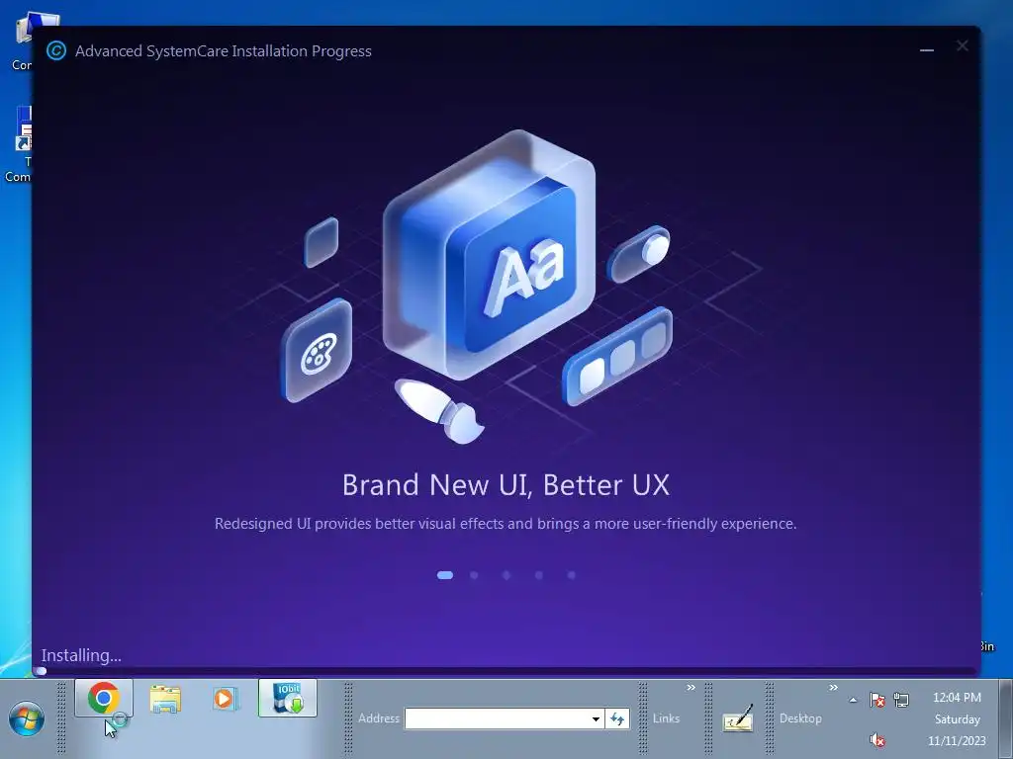This screenshot has height=759, width=1013.
Task: Select the Computer desktop icon behind installer
Action: tap(22, 42)
